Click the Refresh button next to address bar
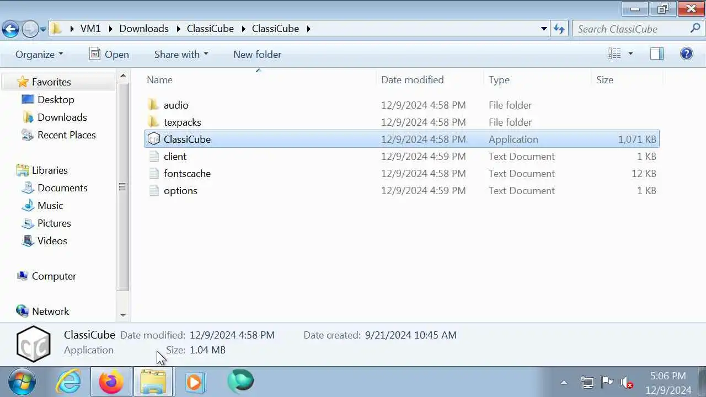706x397 pixels. coord(559,29)
